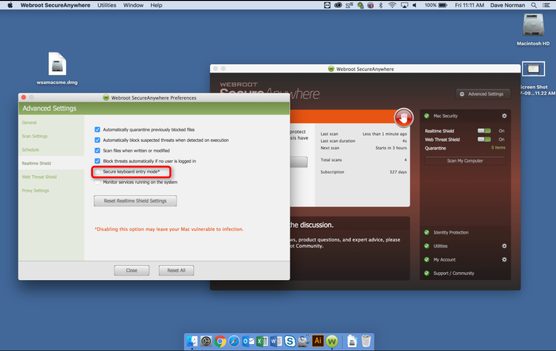The height and width of the screenshot is (351, 556).
Task: Click the Close button in Preferences
Action: point(131,270)
